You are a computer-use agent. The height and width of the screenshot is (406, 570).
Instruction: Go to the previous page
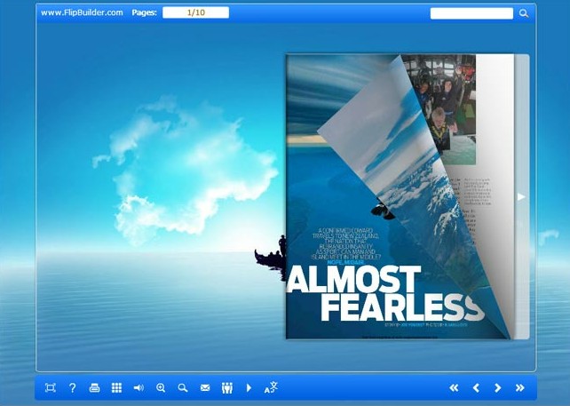coord(476,387)
